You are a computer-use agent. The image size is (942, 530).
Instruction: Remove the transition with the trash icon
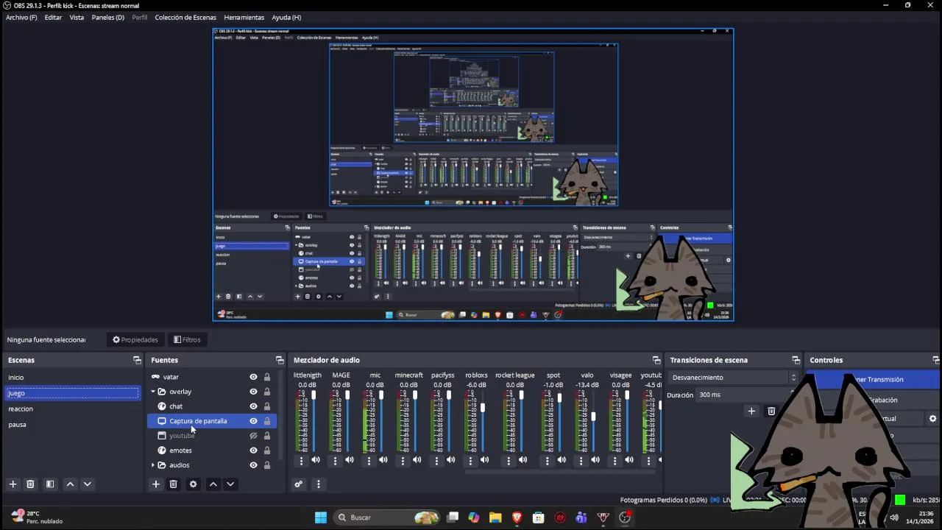(771, 411)
